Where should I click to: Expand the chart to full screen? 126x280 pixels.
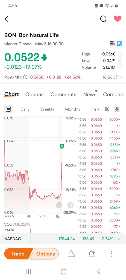tap(59, 205)
